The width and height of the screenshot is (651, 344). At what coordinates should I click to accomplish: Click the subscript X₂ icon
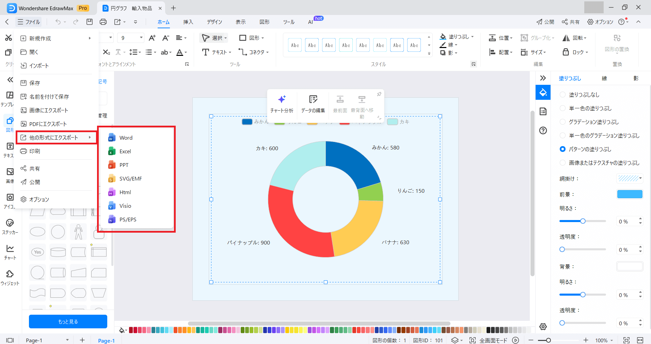pos(106,52)
